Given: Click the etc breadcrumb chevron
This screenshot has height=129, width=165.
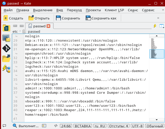Looking at the screenshot, I should pos(20,31).
